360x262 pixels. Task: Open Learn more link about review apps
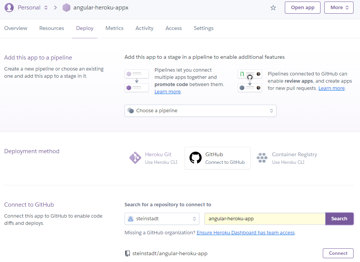(332, 88)
